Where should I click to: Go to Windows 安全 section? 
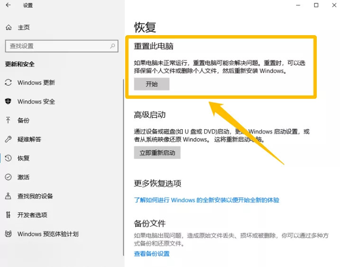coord(36,102)
